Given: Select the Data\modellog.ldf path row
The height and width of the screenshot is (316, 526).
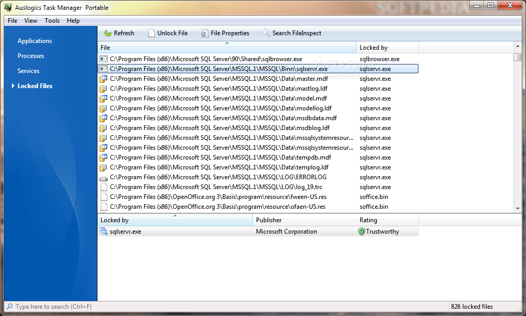Looking at the screenshot, I should tap(258, 108).
